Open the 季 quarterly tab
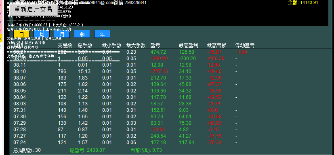The height and width of the screenshot is (155, 334). coord(82,34)
